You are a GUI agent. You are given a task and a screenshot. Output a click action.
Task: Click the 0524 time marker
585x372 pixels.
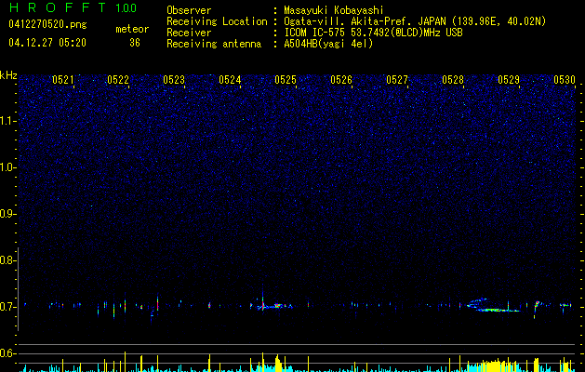tap(230, 80)
